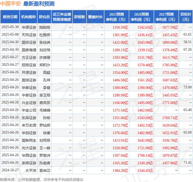Click analyst name 刘欣琦
Image resolution: width=193 pixels, height=182 pixels.
click(45, 50)
